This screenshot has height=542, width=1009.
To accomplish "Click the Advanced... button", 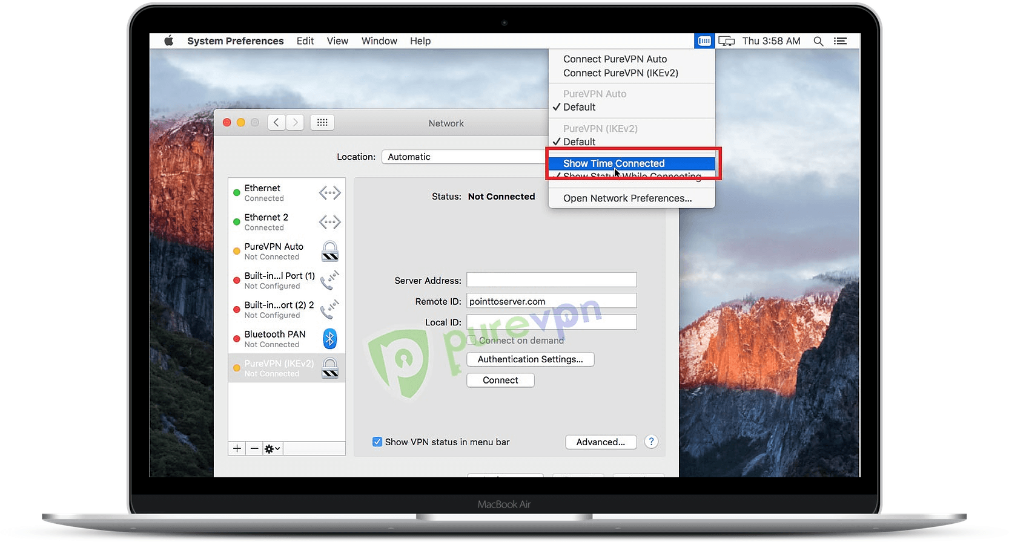I will click(x=601, y=442).
